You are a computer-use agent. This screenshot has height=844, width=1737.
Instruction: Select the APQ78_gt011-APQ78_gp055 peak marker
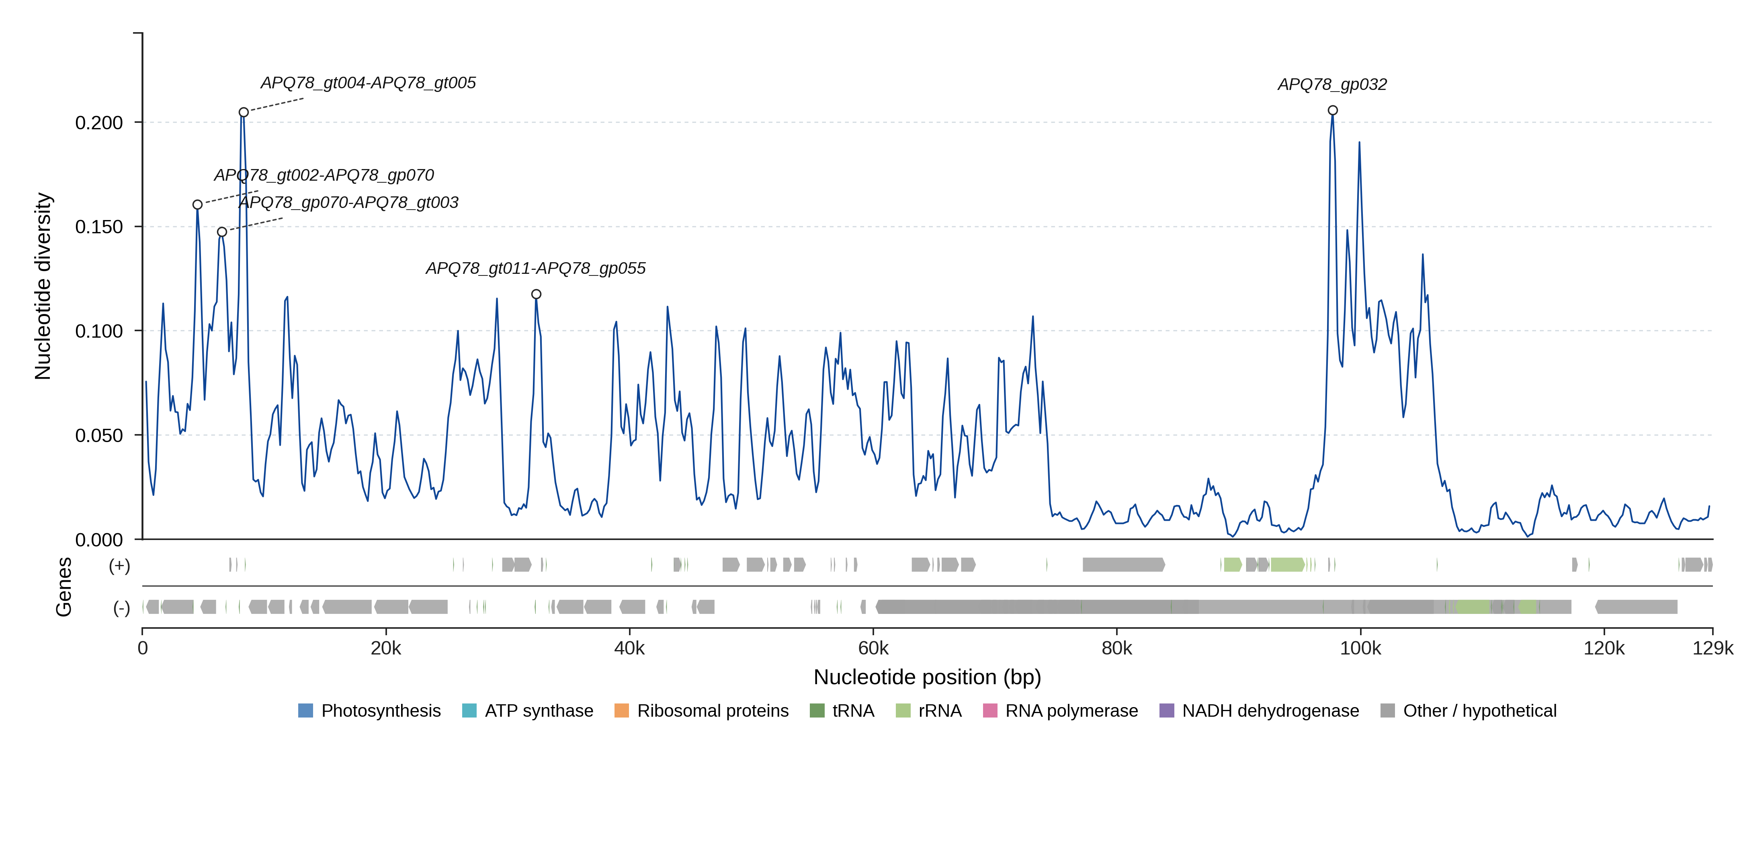point(536,294)
